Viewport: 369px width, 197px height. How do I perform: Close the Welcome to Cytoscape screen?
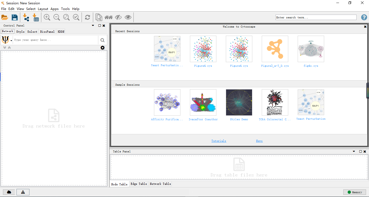pos(365,27)
